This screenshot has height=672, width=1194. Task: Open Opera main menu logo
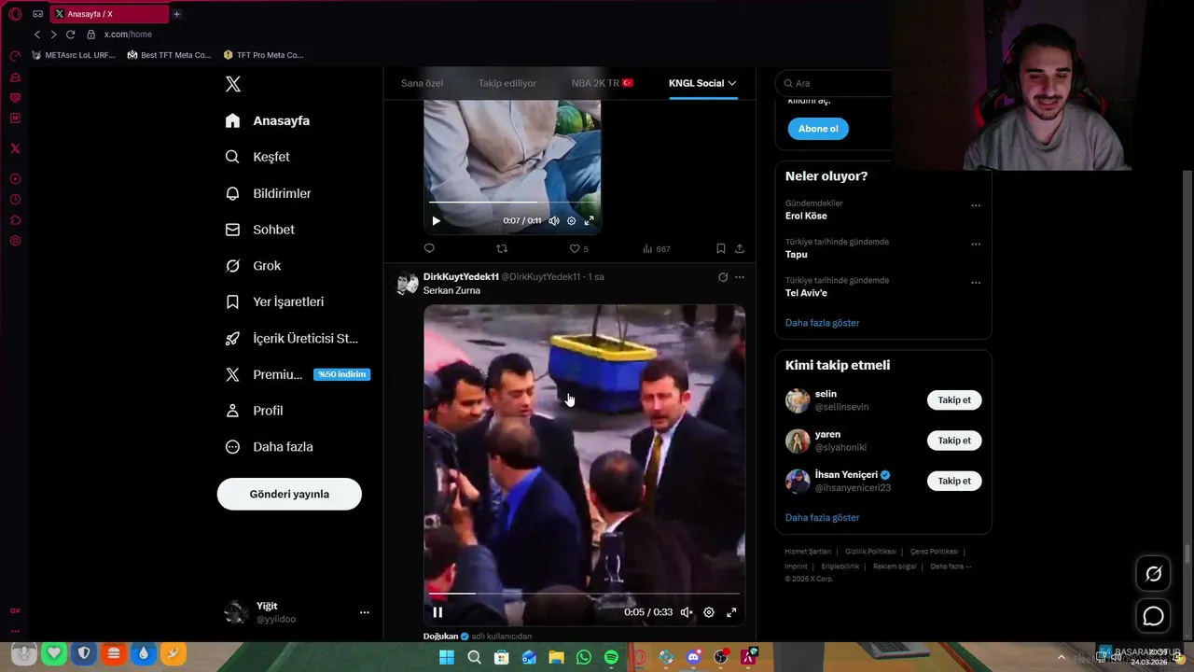[x=15, y=14]
